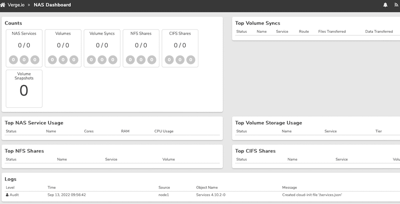The width and height of the screenshot is (400, 204).
Task: Click first status circle in CIFS Shares card
Action: [x=169, y=60]
